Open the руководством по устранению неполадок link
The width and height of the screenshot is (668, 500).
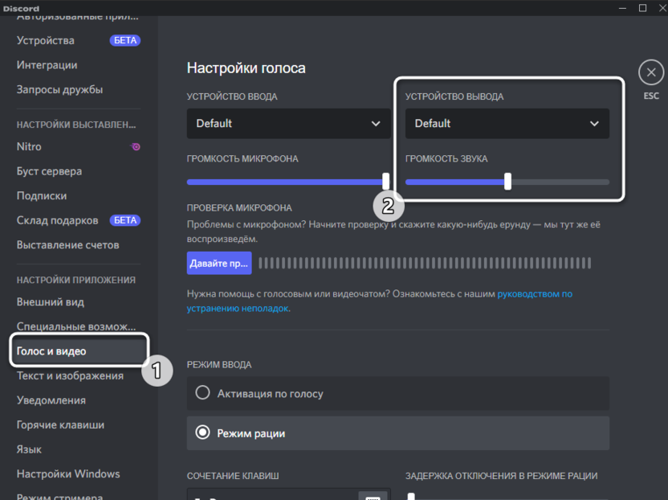point(535,294)
